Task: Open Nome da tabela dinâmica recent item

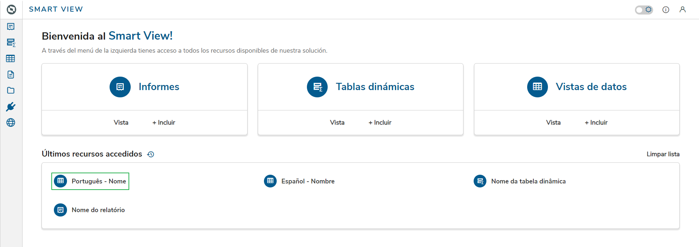Action: point(520,181)
